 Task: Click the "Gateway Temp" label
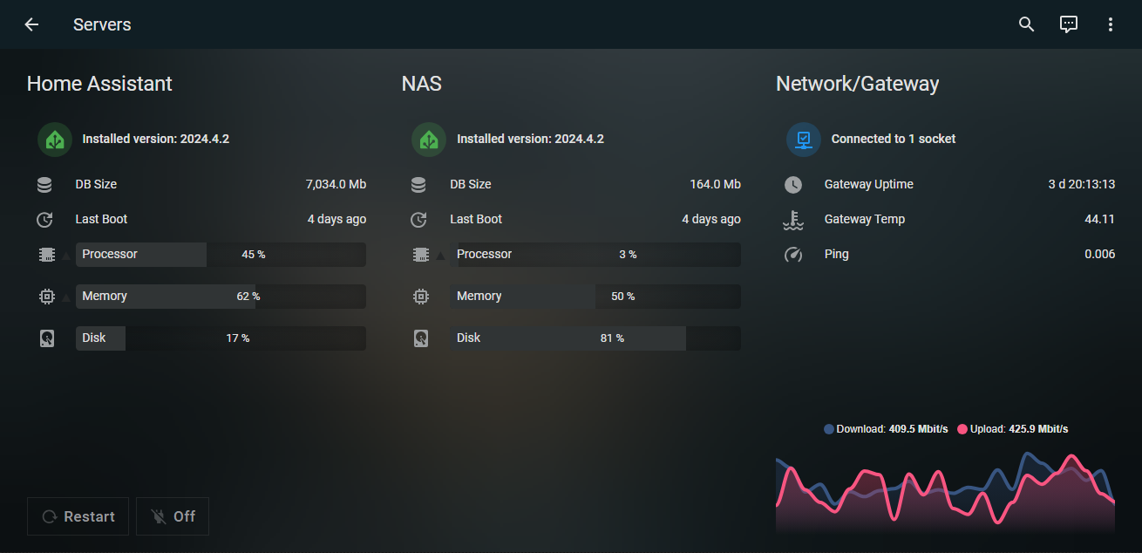(865, 220)
